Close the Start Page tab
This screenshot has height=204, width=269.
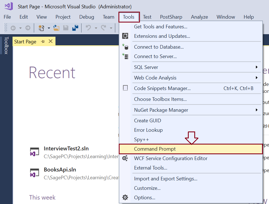(x=51, y=41)
